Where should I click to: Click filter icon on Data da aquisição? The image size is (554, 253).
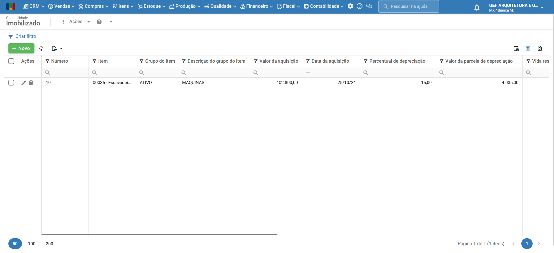point(308,61)
